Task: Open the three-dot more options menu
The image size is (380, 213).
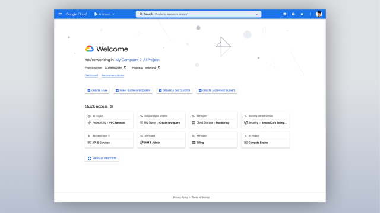Action: pyautogui.click(x=310, y=14)
